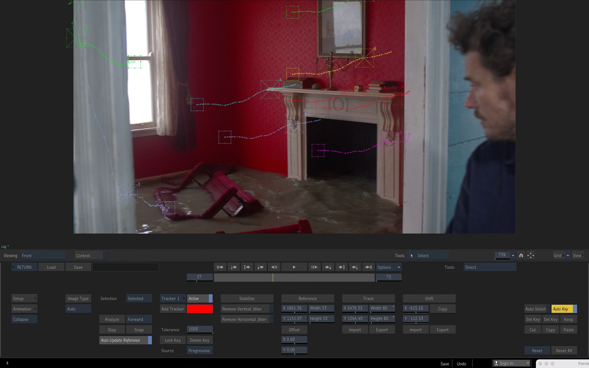This screenshot has width=589, height=368.
Task: Step forward one frame
Action: (314, 267)
